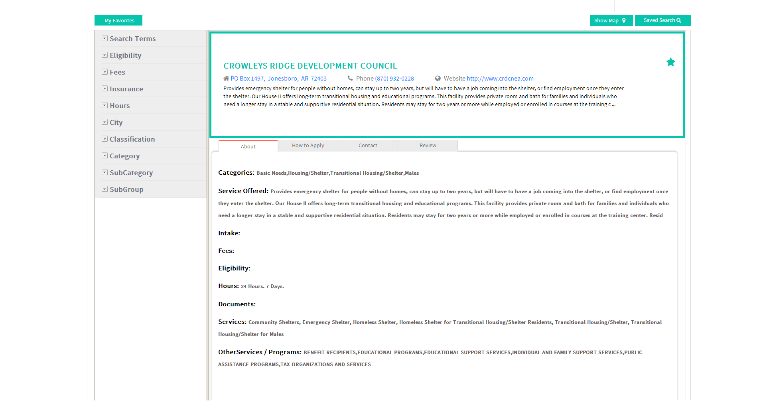Expand the Eligibility filter arrow
759x418 pixels.
(x=104, y=55)
